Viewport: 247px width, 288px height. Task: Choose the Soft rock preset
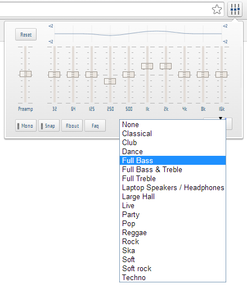pos(173,268)
